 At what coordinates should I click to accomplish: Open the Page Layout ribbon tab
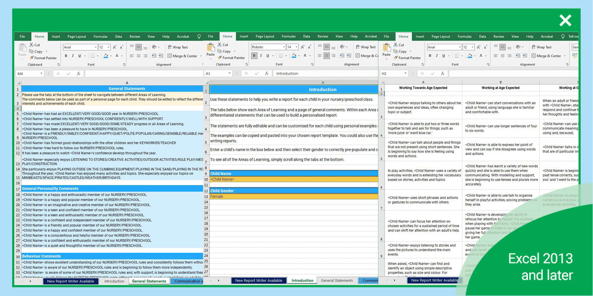[78, 37]
